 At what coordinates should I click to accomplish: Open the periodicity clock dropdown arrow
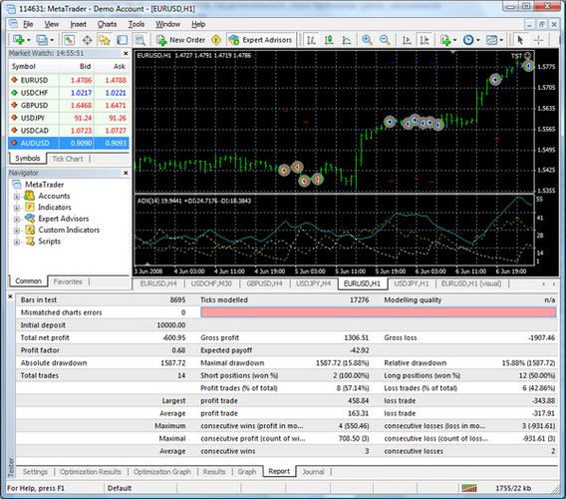pyautogui.click(x=478, y=40)
